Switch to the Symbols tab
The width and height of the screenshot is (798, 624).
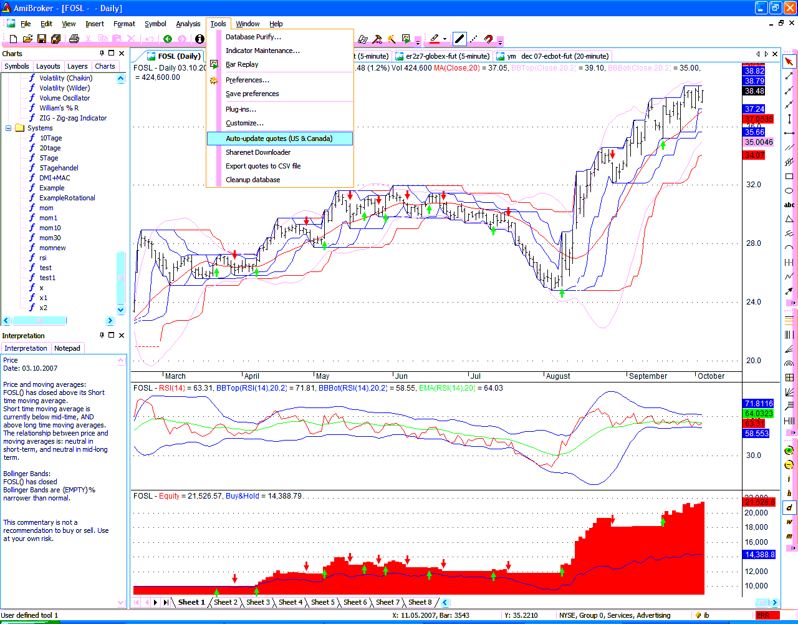click(x=17, y=66)
